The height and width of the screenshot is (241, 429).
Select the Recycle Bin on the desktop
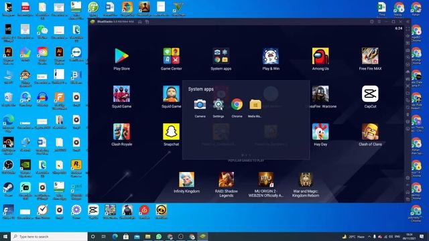click(8, 99)
